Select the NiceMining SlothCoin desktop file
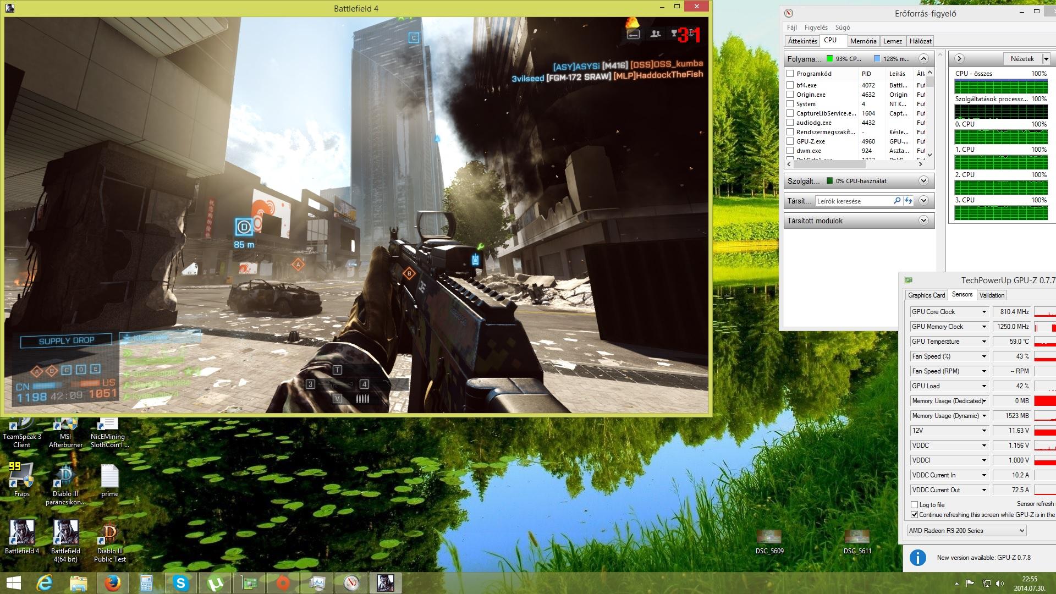The width and height of the screenshot is (1056, 594). coord(109,433)
